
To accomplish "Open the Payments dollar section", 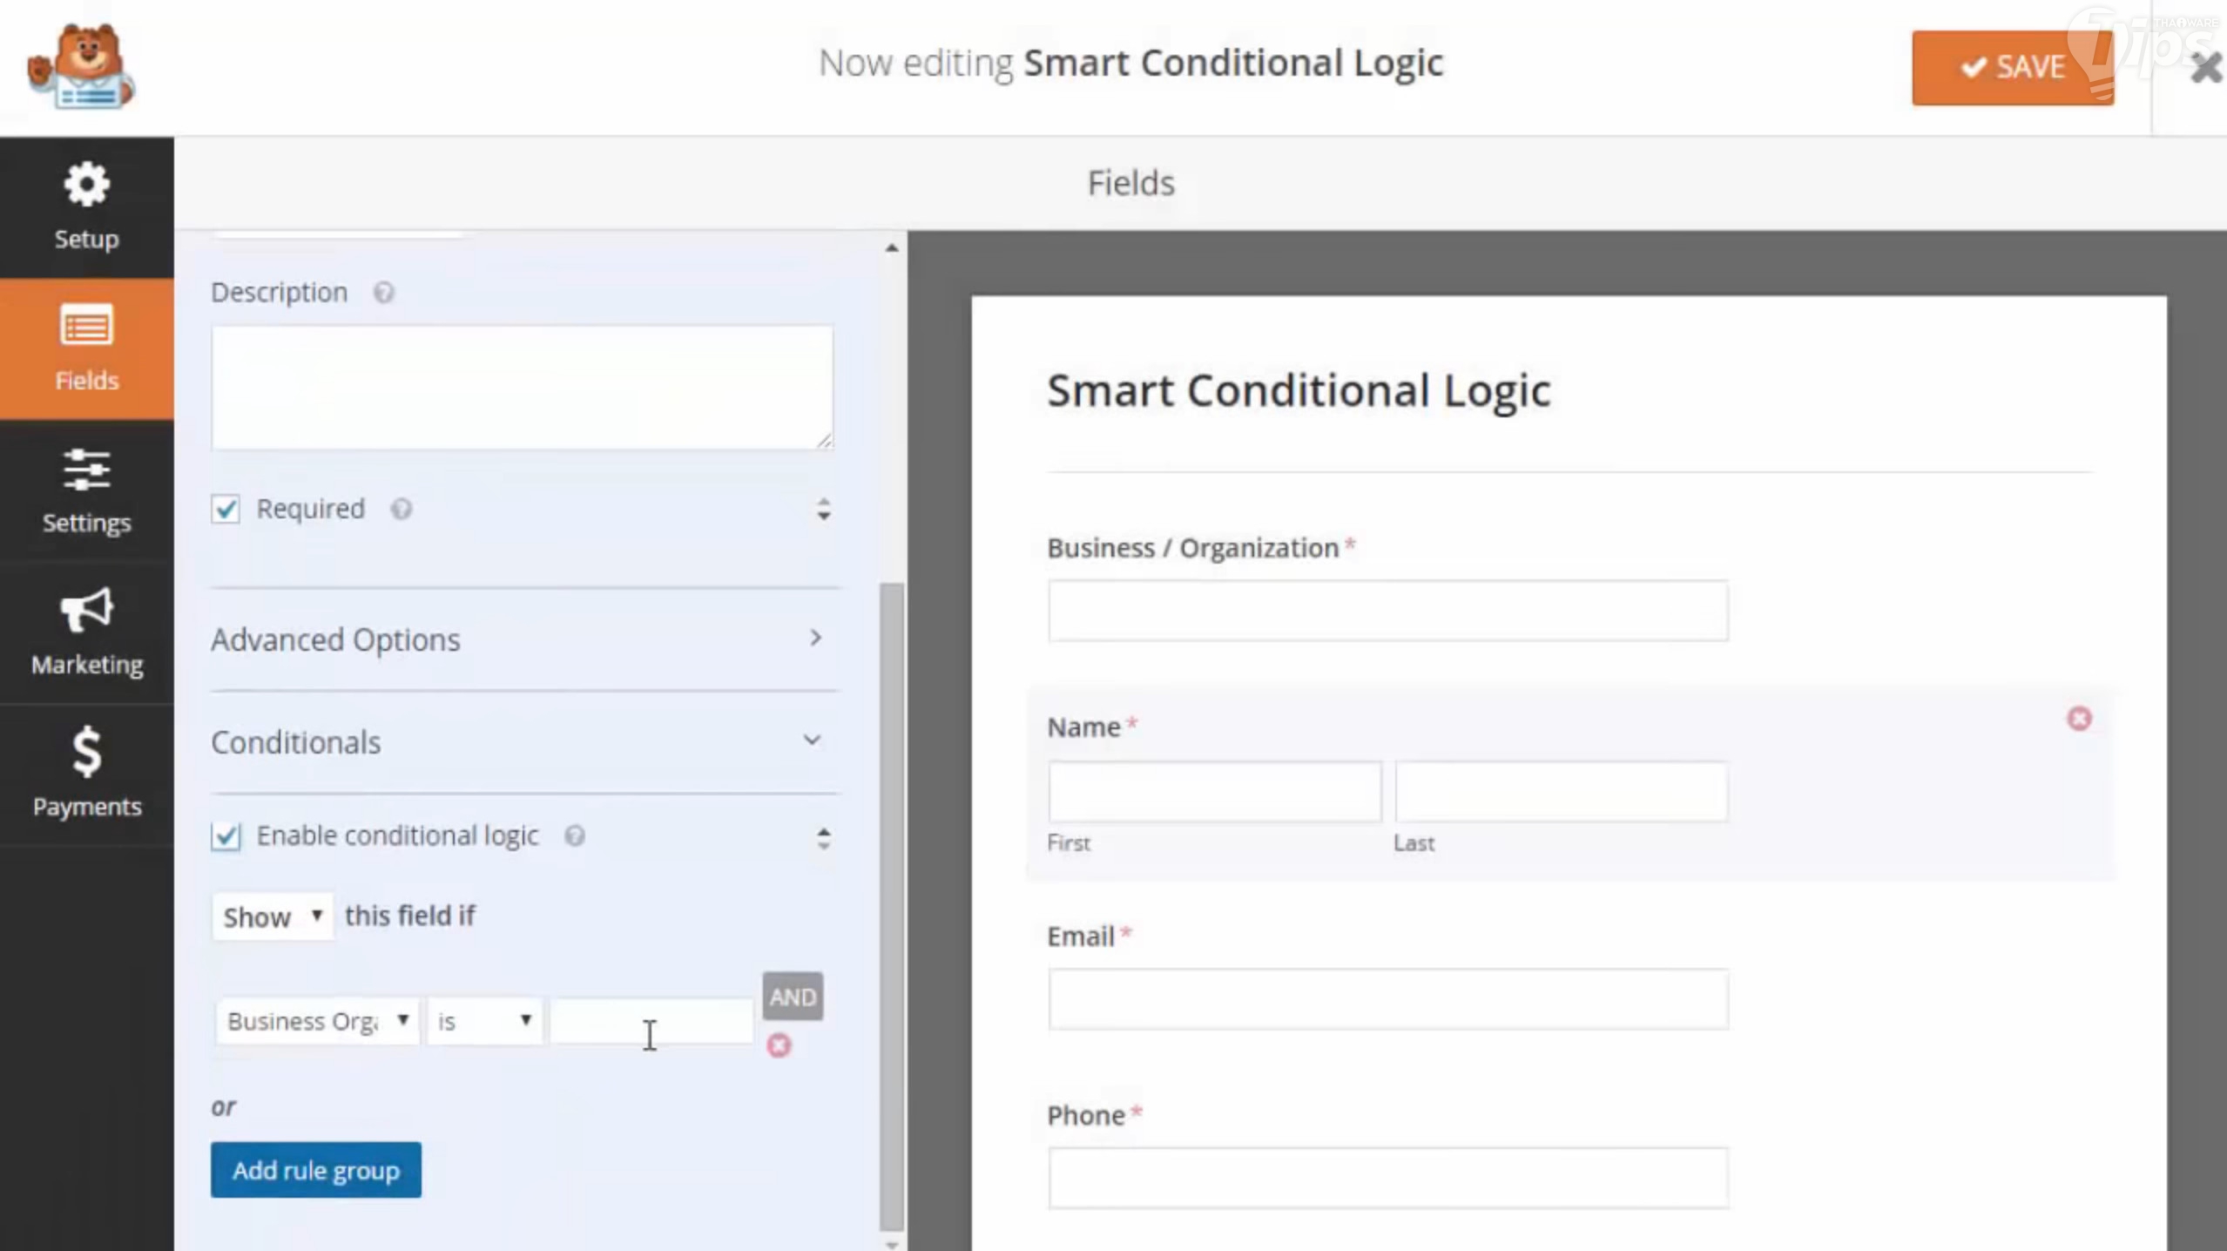I will pyautogui.click(x=86, y=773).
